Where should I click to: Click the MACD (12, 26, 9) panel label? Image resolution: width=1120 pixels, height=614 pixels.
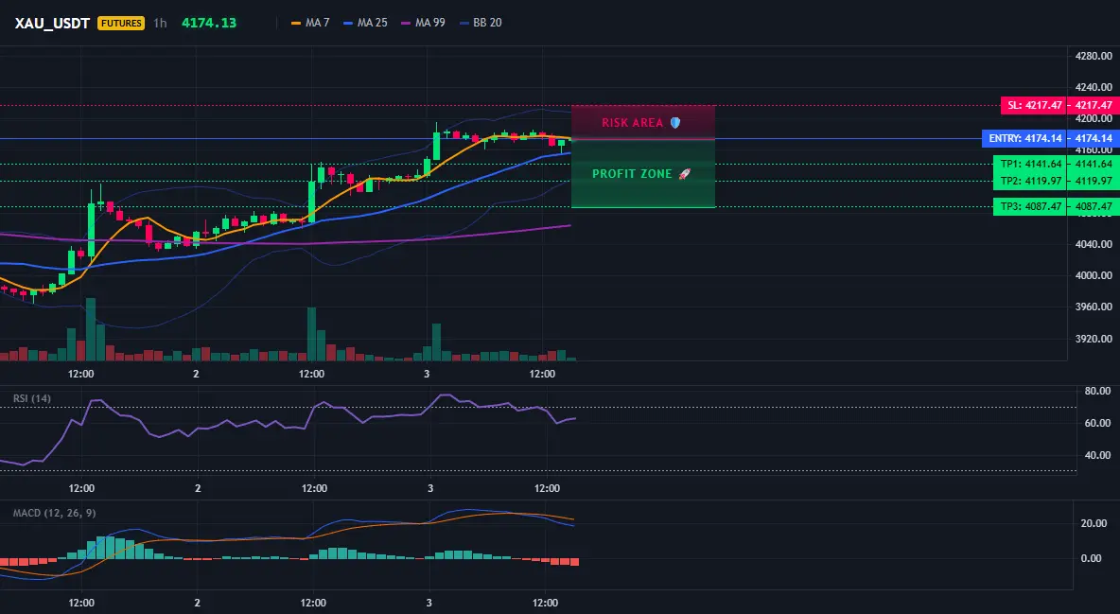pos(54,513)
